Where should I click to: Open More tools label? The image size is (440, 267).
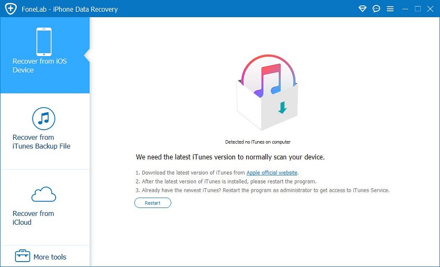[x=50, y=257]
